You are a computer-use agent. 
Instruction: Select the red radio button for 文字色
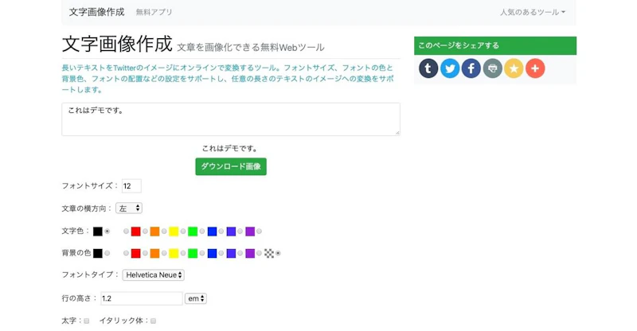146,232
